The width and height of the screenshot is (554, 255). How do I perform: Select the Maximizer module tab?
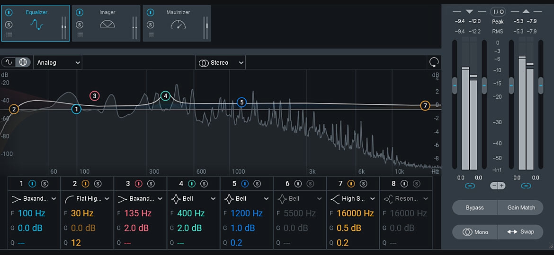click(x=178, y=23)
